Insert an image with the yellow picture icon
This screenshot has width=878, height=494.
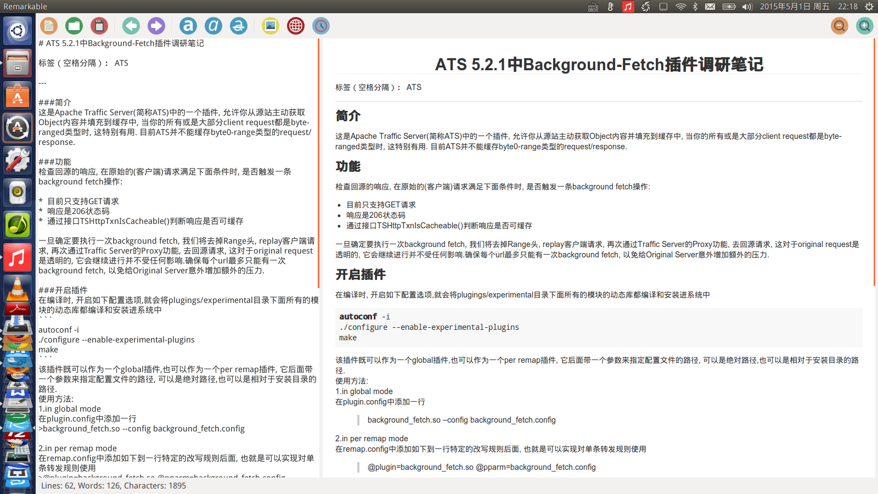pos(271,26)
